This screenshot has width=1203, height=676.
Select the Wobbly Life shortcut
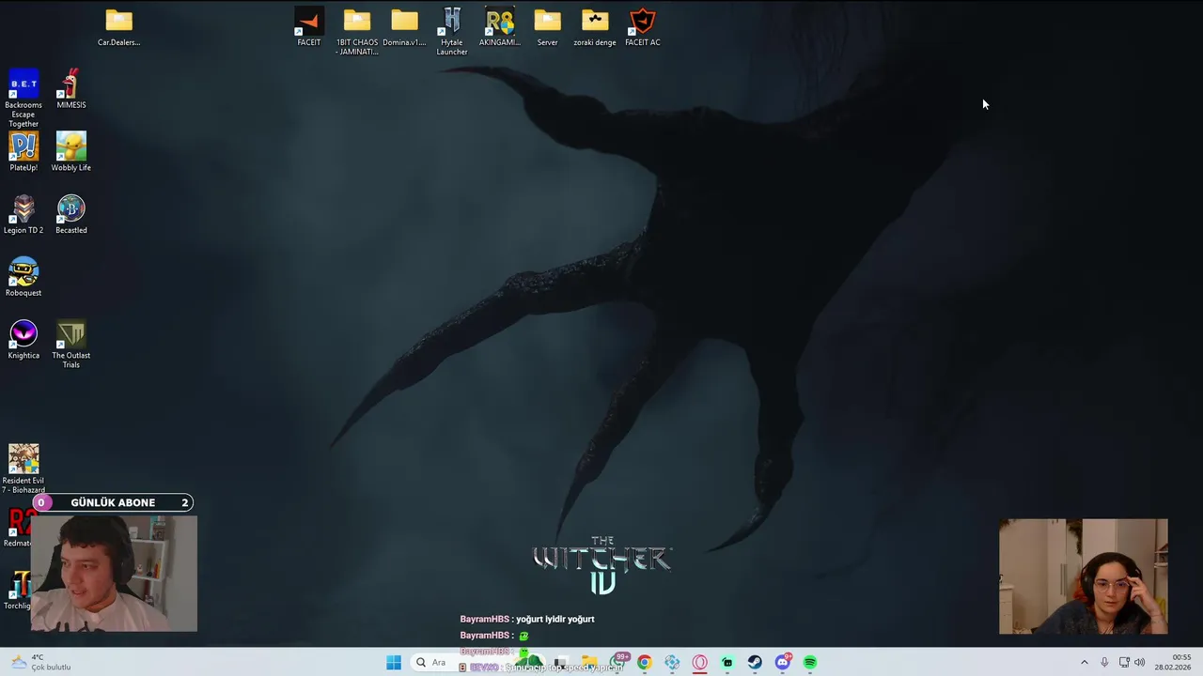[71, 152]
